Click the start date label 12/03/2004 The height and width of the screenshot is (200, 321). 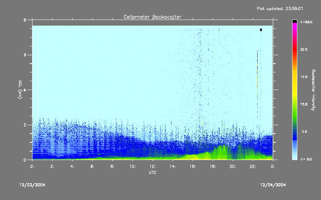pos(32,185)
